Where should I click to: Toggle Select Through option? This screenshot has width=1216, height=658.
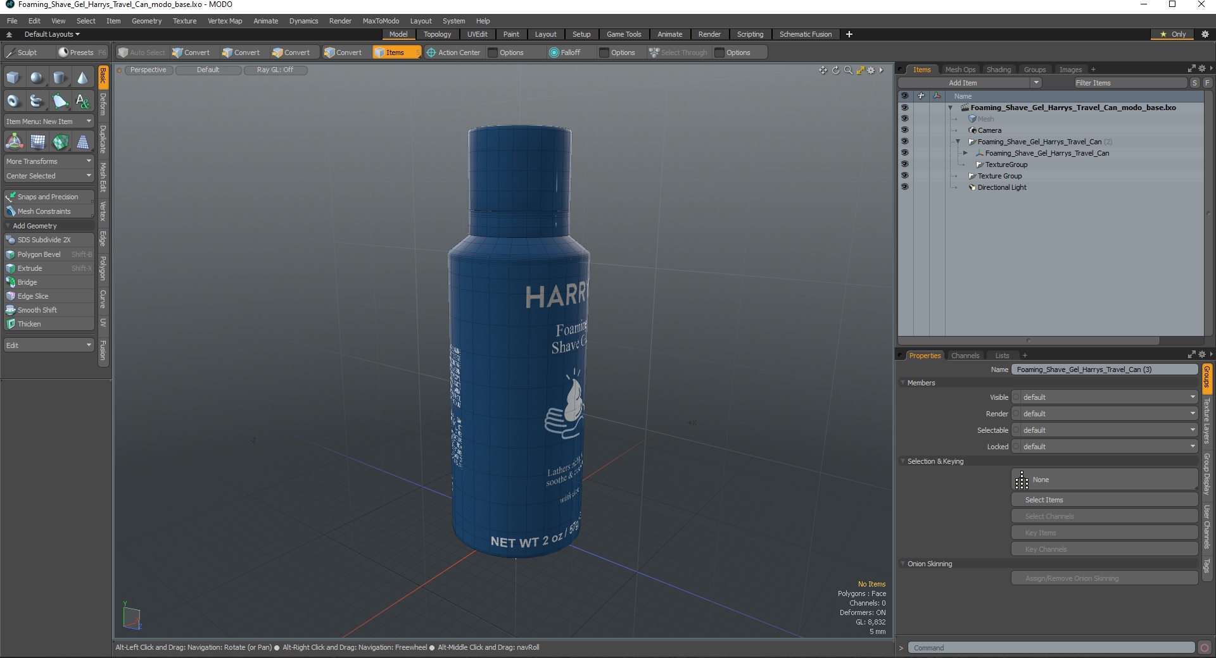(x=678, y=53)
